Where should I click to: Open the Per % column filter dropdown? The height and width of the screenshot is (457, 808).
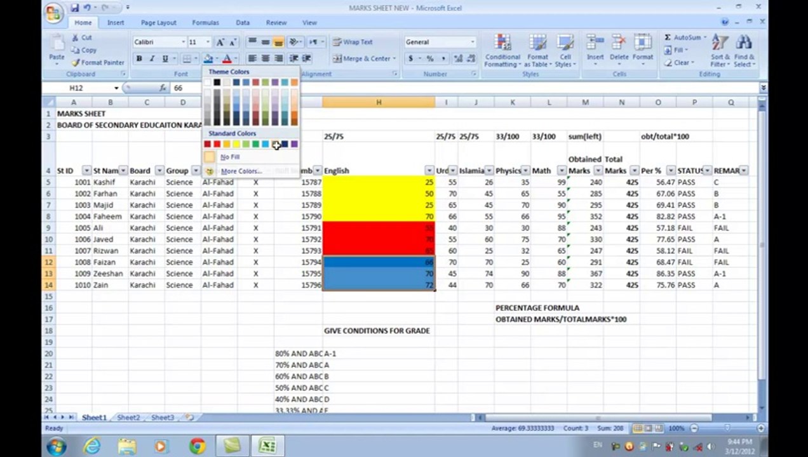tap(671, 171)
